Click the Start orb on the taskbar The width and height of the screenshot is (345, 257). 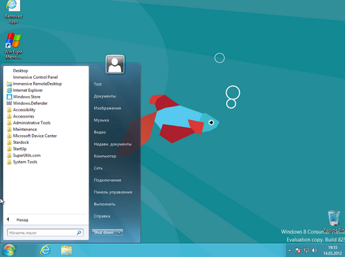[x=9, y=250]
